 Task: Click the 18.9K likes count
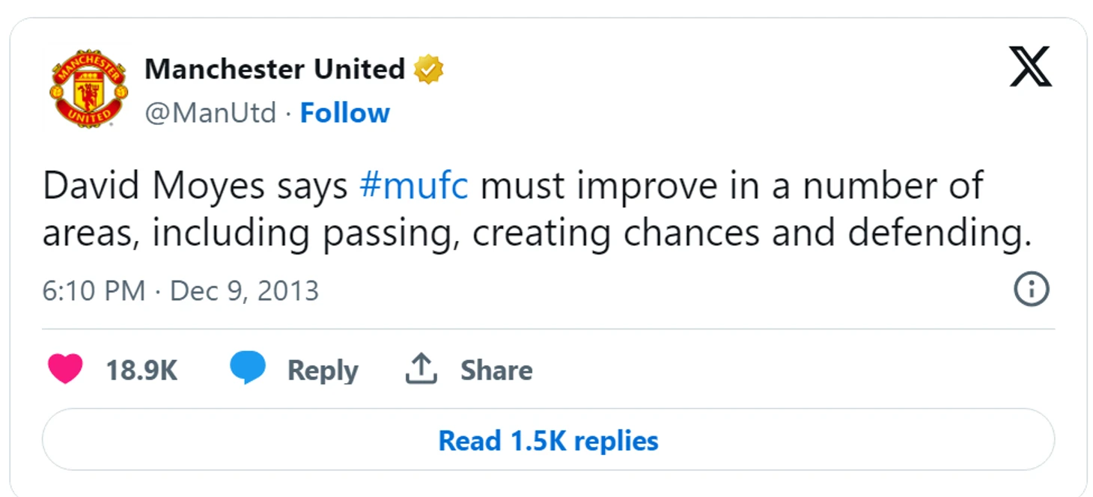click(141, 371)
